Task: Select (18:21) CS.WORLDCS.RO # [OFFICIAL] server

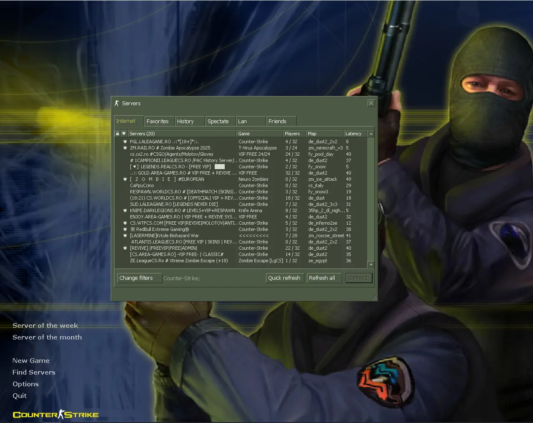Action: (x=241, y=198)
